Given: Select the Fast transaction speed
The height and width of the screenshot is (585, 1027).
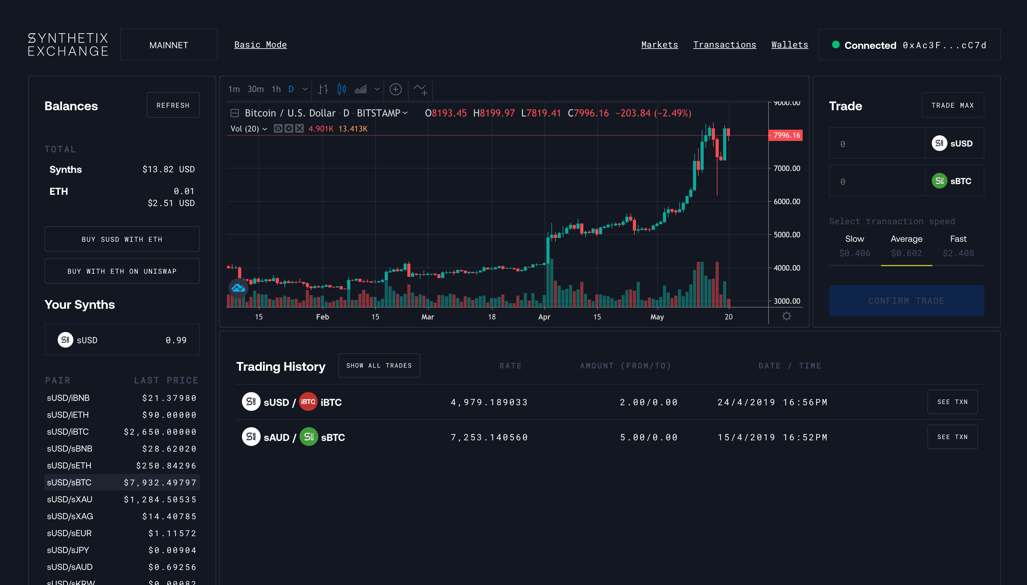Looking at the screenshot, I should 958,239.
